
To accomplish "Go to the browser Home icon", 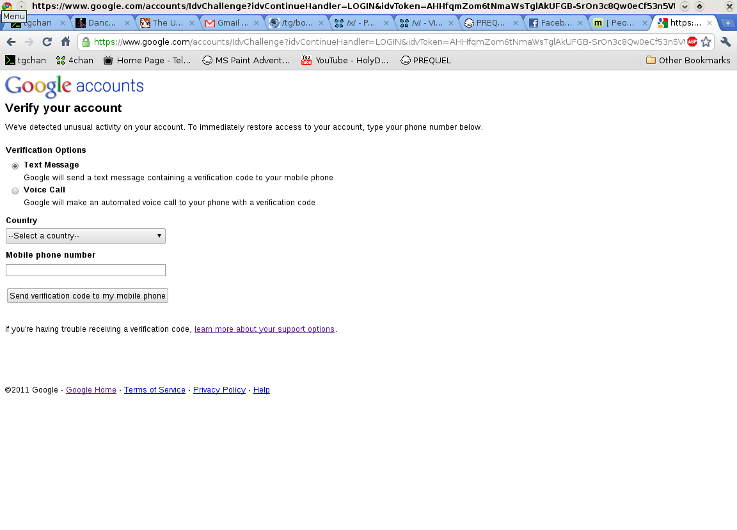I will 65,42.
